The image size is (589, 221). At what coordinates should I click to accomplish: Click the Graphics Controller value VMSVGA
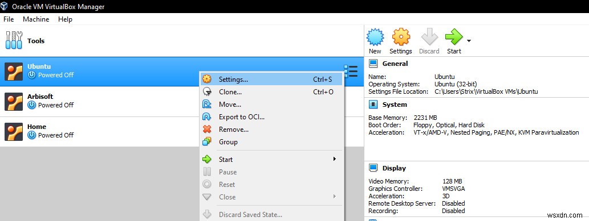[x=453, y=189]
